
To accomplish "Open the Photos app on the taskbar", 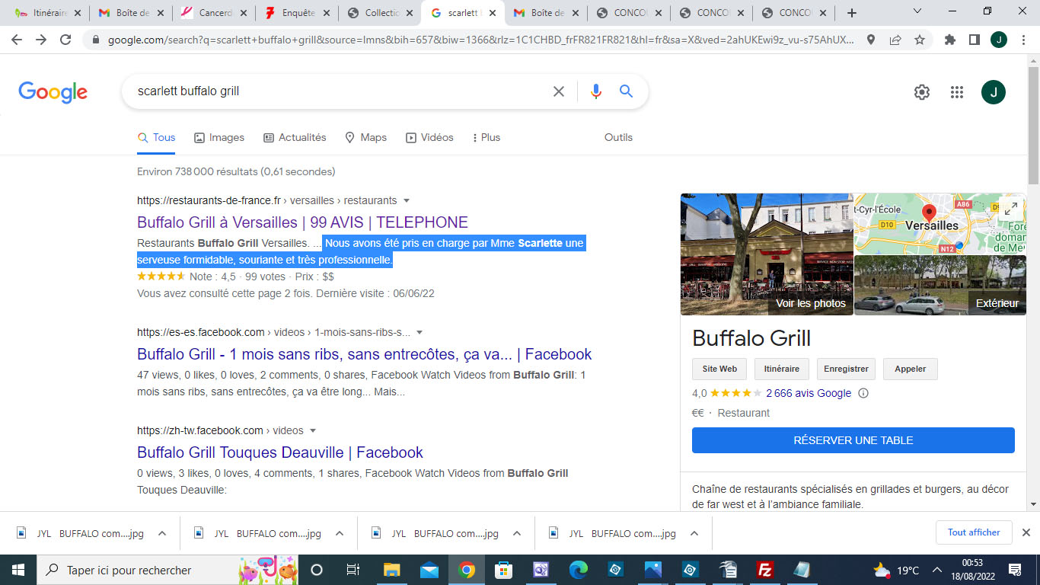I will [x=653, y=570].
